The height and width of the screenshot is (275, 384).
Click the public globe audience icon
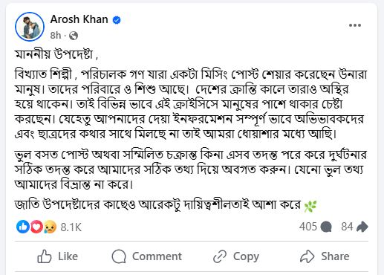click(74, 36)
